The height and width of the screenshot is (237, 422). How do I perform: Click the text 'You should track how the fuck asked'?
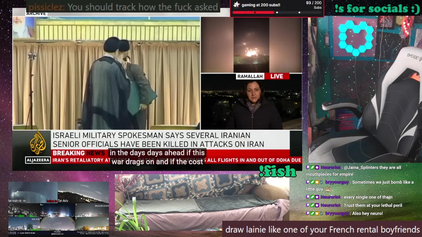pos(142,7)
